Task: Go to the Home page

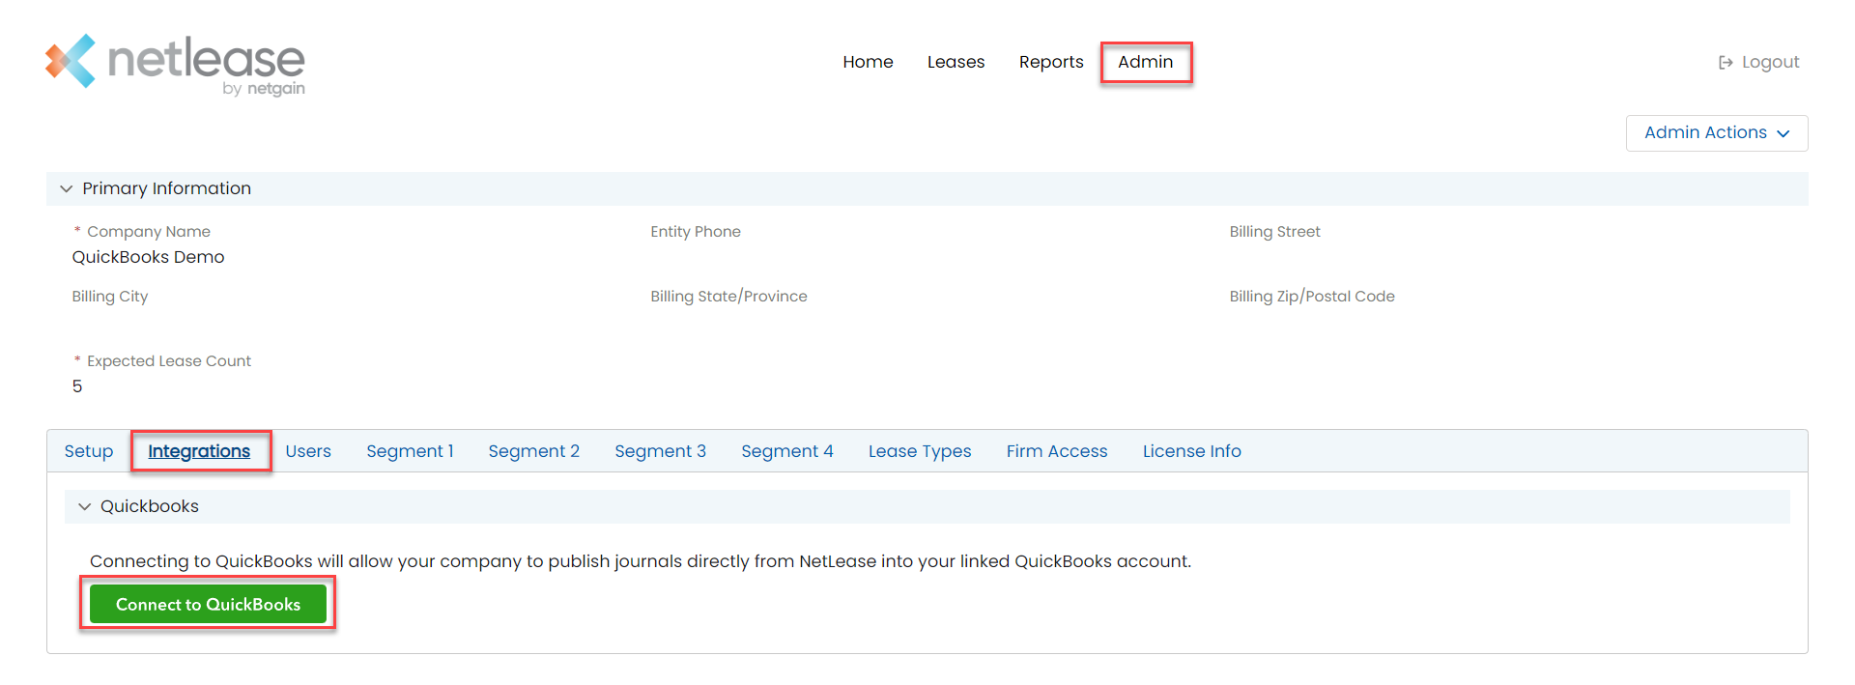Action: coord(868,62)
